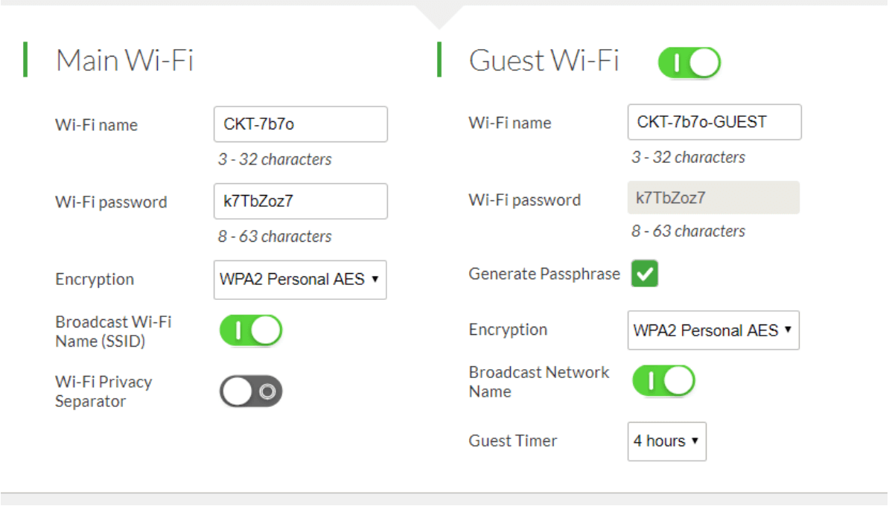The height and width of the screenshot is (506, 889).
Task: Disable the Broadcast Wi-Fi Name (SSID) switch
Action: tap(251, 330)
